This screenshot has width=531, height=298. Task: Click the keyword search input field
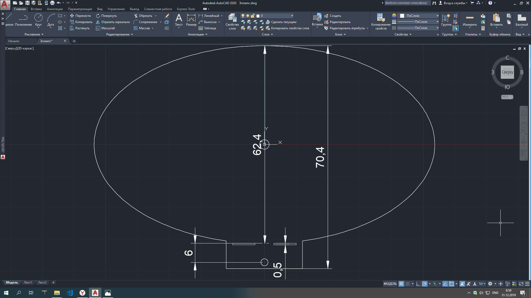407,3
